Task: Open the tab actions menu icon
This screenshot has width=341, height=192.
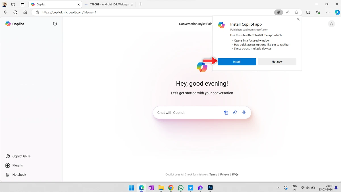Action: coord(22,5)
